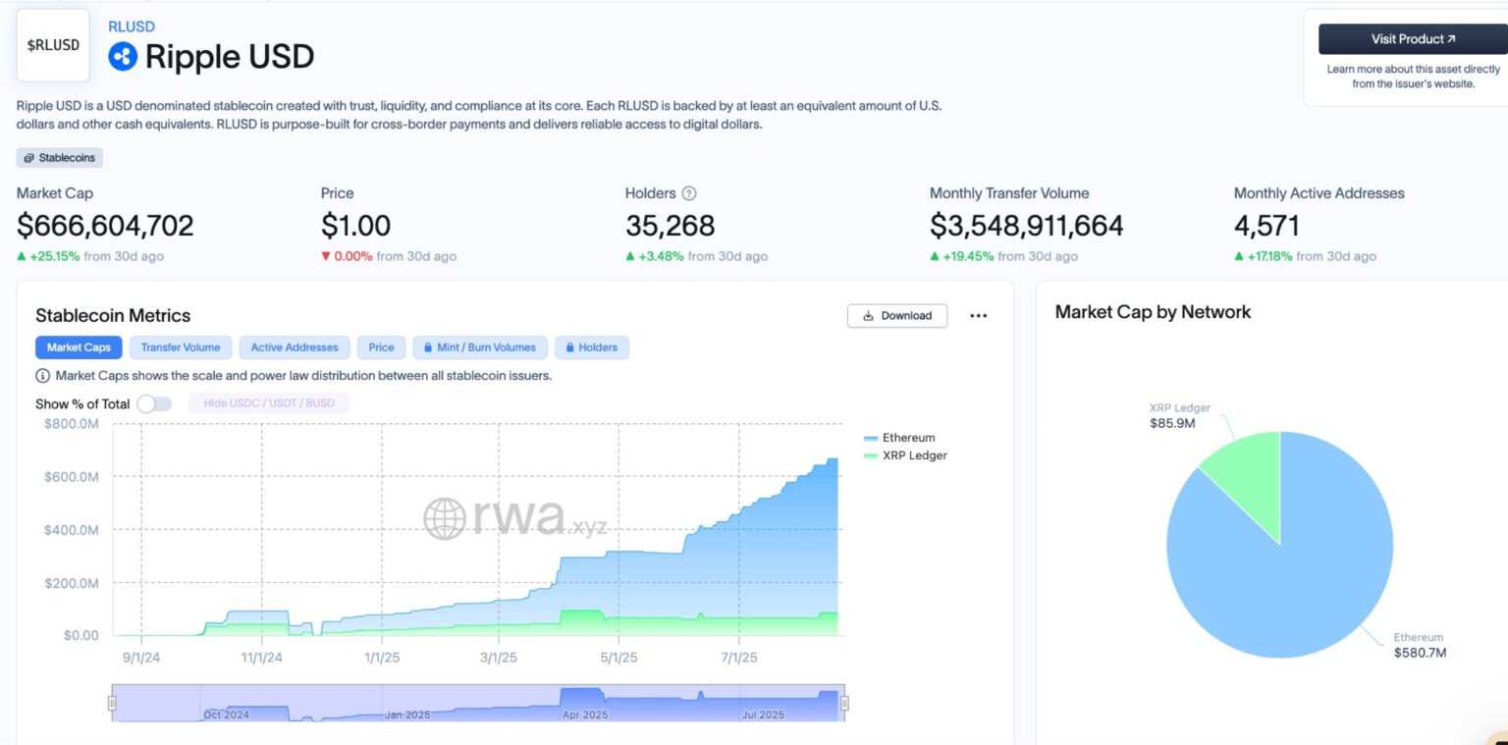
Task: Toggle the Hide USDC / USDT / BUSD option
Action: [269, 402]
